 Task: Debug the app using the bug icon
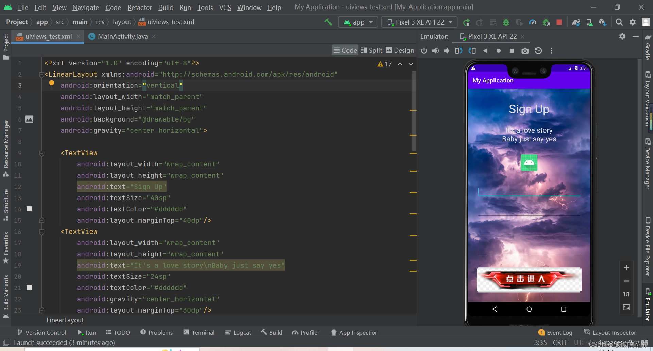[506, 22]
